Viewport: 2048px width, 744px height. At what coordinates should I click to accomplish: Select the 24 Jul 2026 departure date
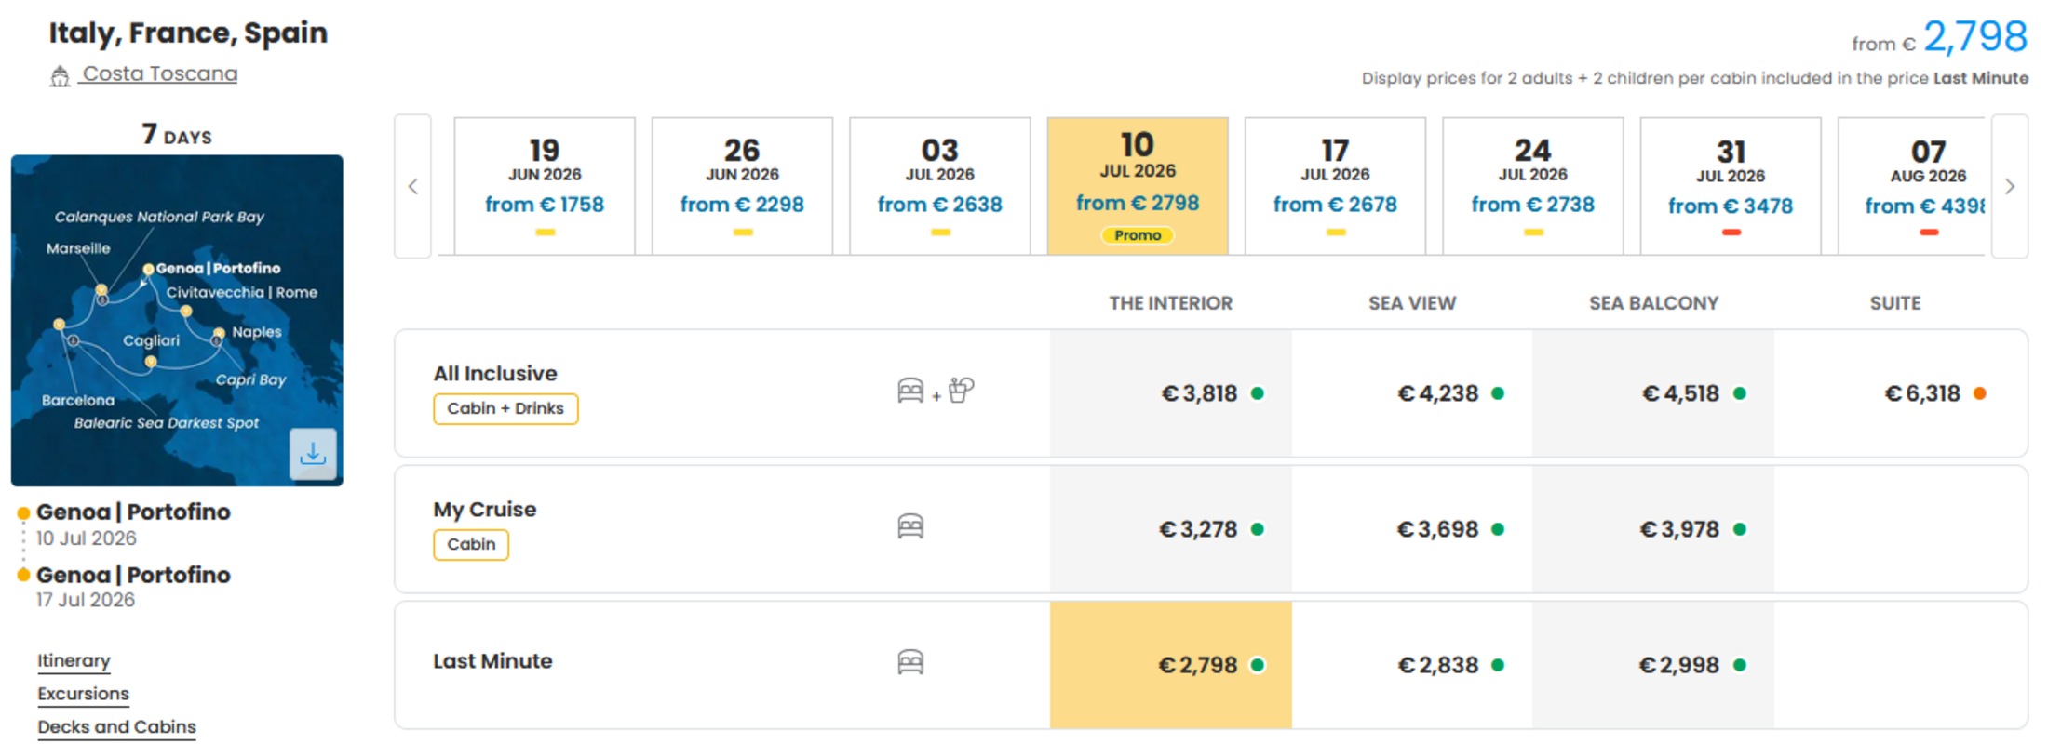click(x=1533, y=186)
